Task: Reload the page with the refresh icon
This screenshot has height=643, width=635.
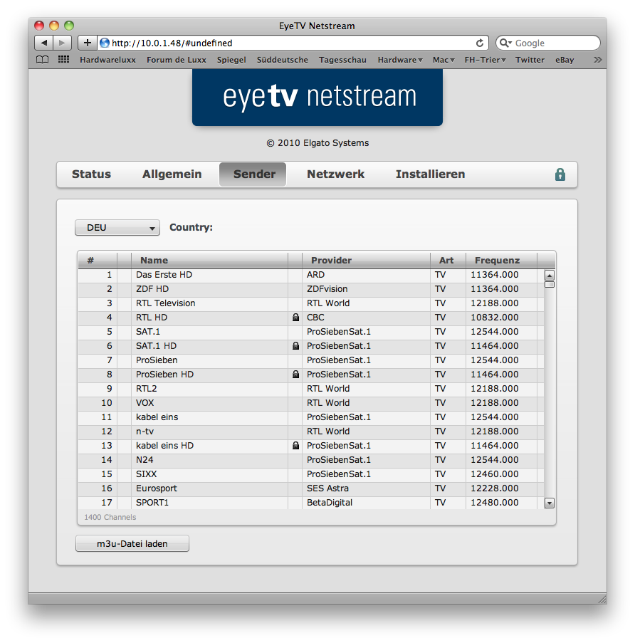Action: pyautogui.click(x=479, y=43)
